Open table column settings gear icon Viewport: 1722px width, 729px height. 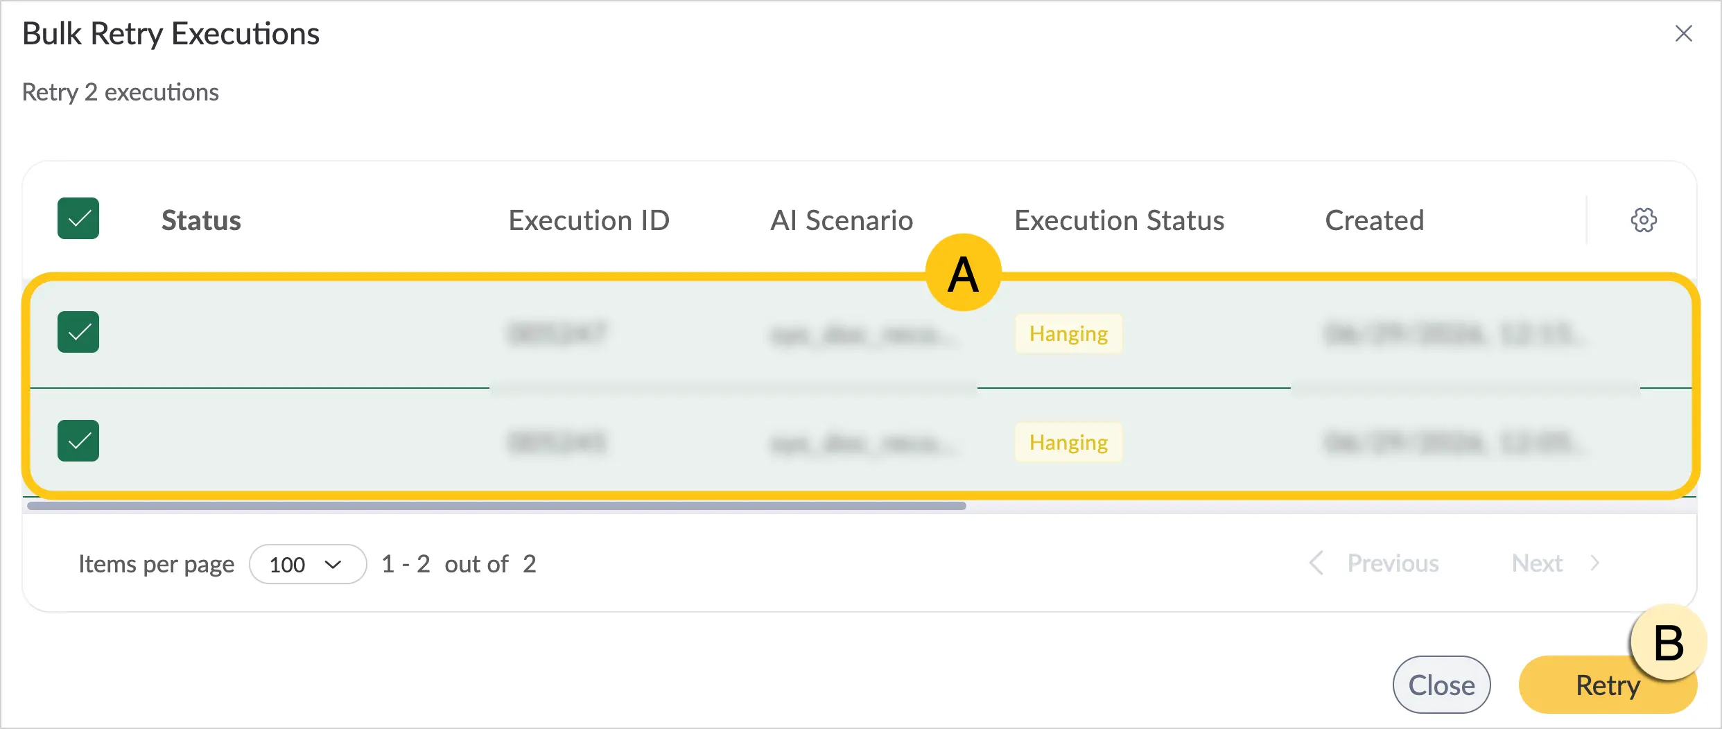click(1643, 220)
